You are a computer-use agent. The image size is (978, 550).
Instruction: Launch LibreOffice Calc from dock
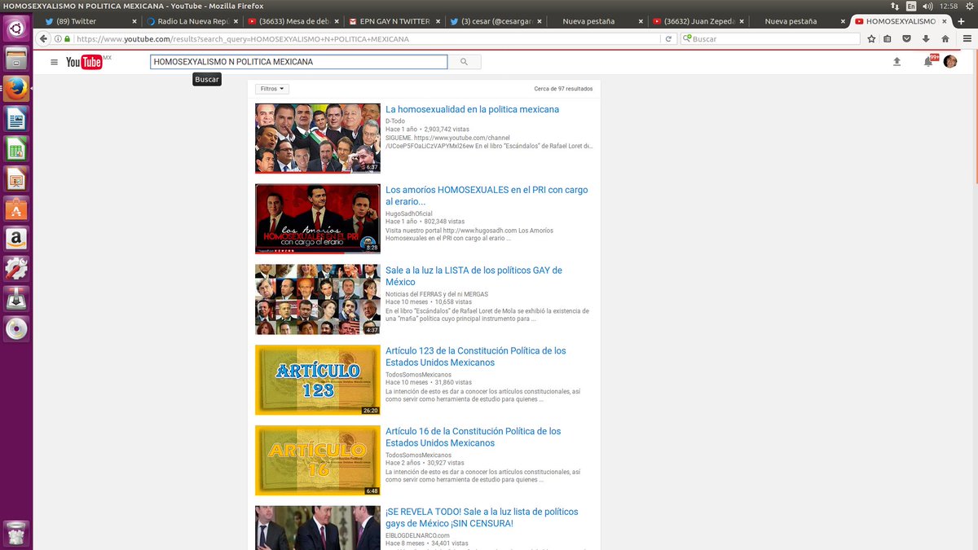tap(16, 148)
